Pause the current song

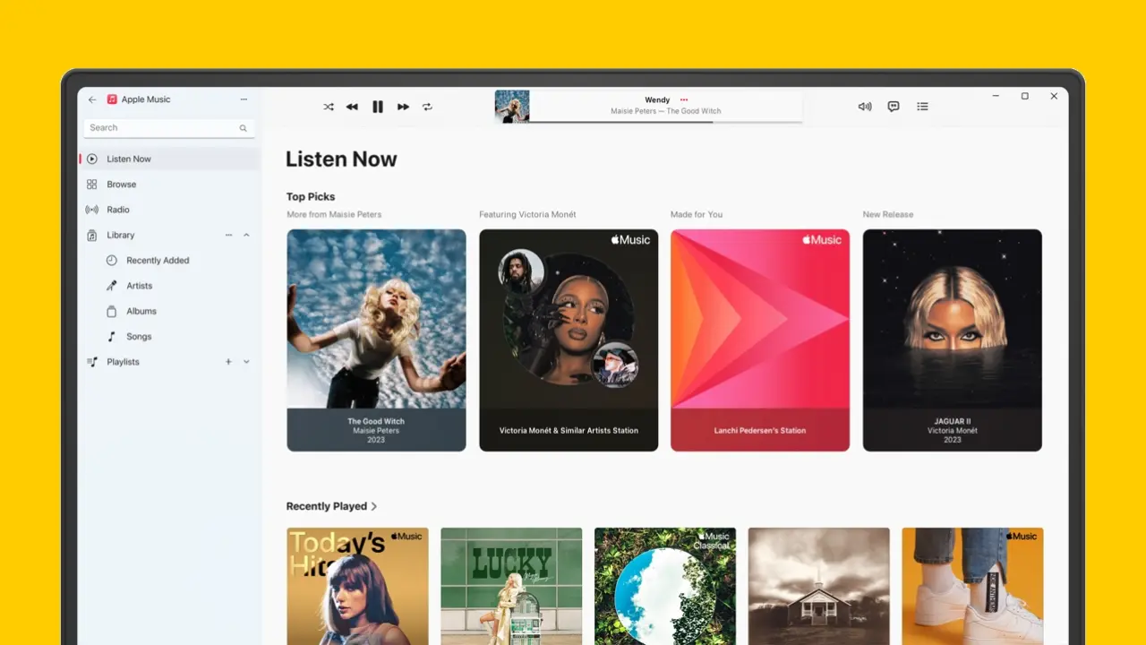click(378, 107)
